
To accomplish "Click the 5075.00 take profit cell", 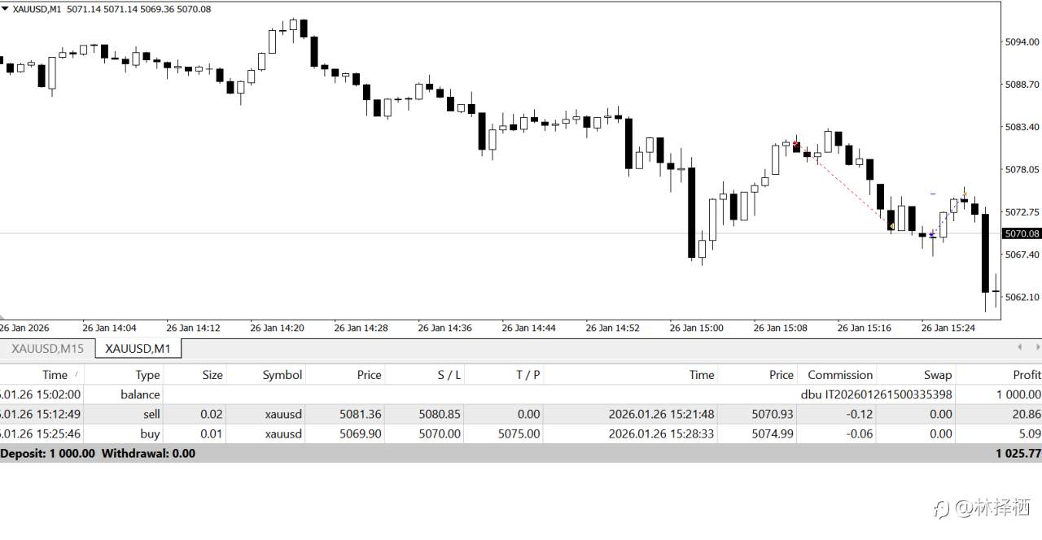I will 519,433.
